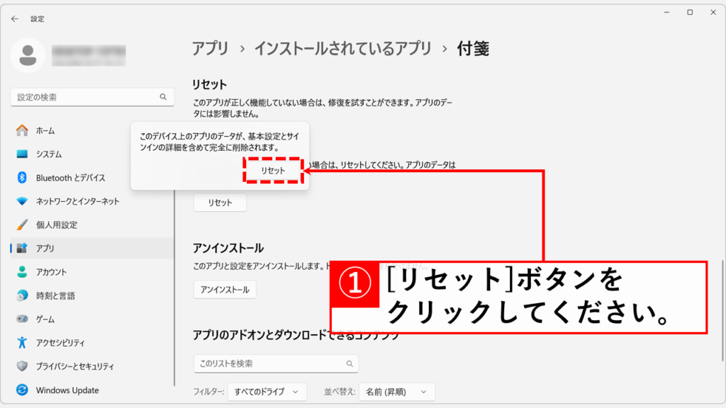Click the アプリ sidebar icon
Screen dimensions: 726x408
[x=22, y=249]
